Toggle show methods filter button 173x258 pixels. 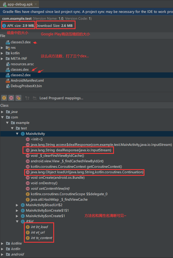click(x=11, y=98)
